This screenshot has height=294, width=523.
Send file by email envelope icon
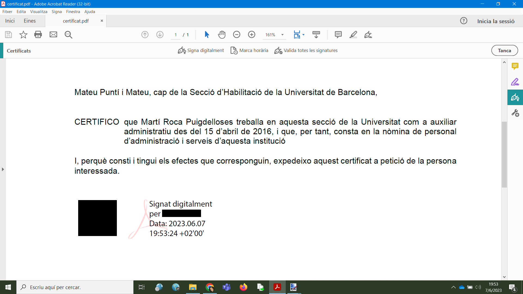53,35
